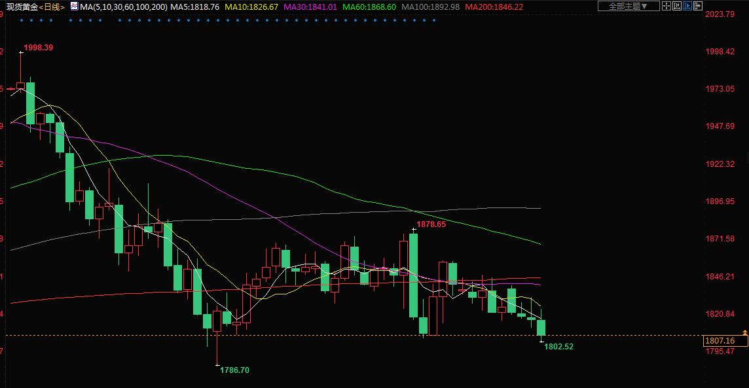749x388 pixels.
Task: Click the 1998.39 high price marker
Action: coord(39,48)
